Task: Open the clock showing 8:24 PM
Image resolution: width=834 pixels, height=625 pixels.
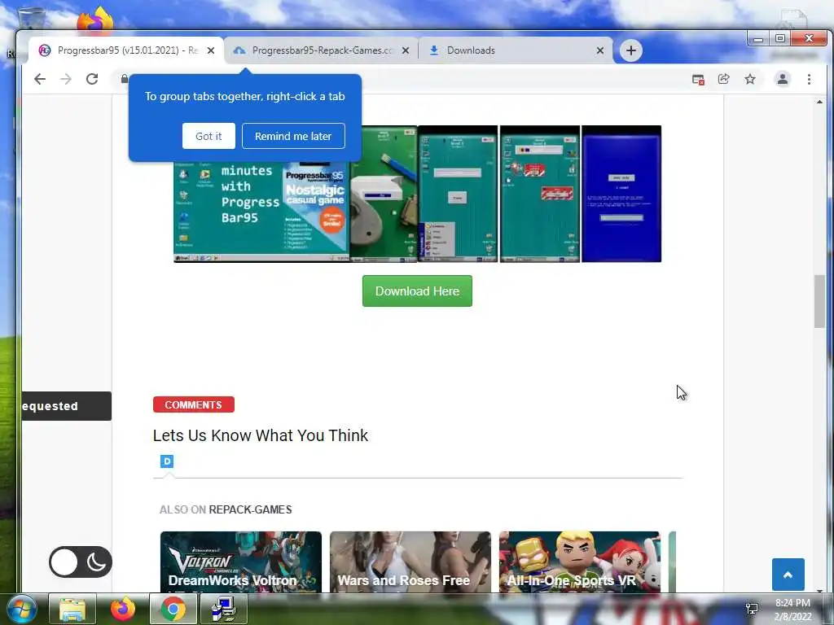Action: point(792,610)
